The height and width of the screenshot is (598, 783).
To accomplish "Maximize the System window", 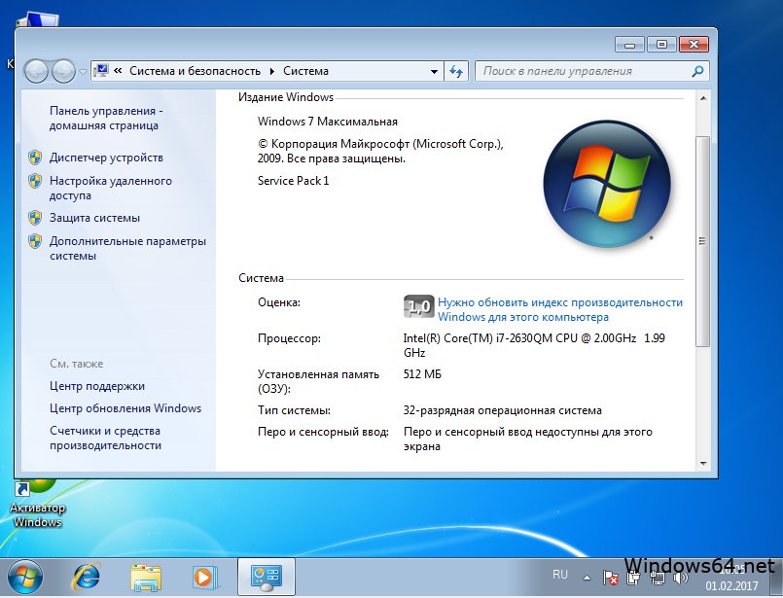I will point(661,45).
